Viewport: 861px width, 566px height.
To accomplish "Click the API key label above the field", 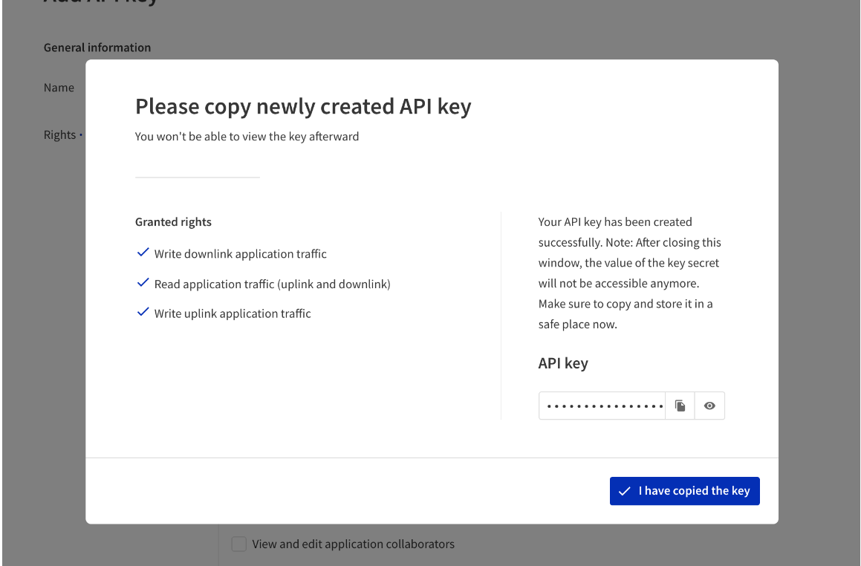I will click(563, 363).
